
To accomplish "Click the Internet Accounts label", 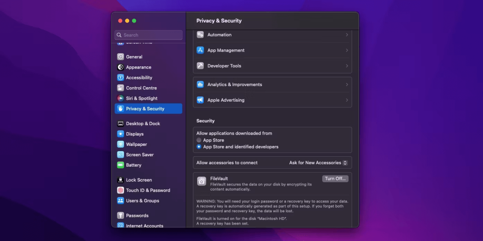I will 144,225.
